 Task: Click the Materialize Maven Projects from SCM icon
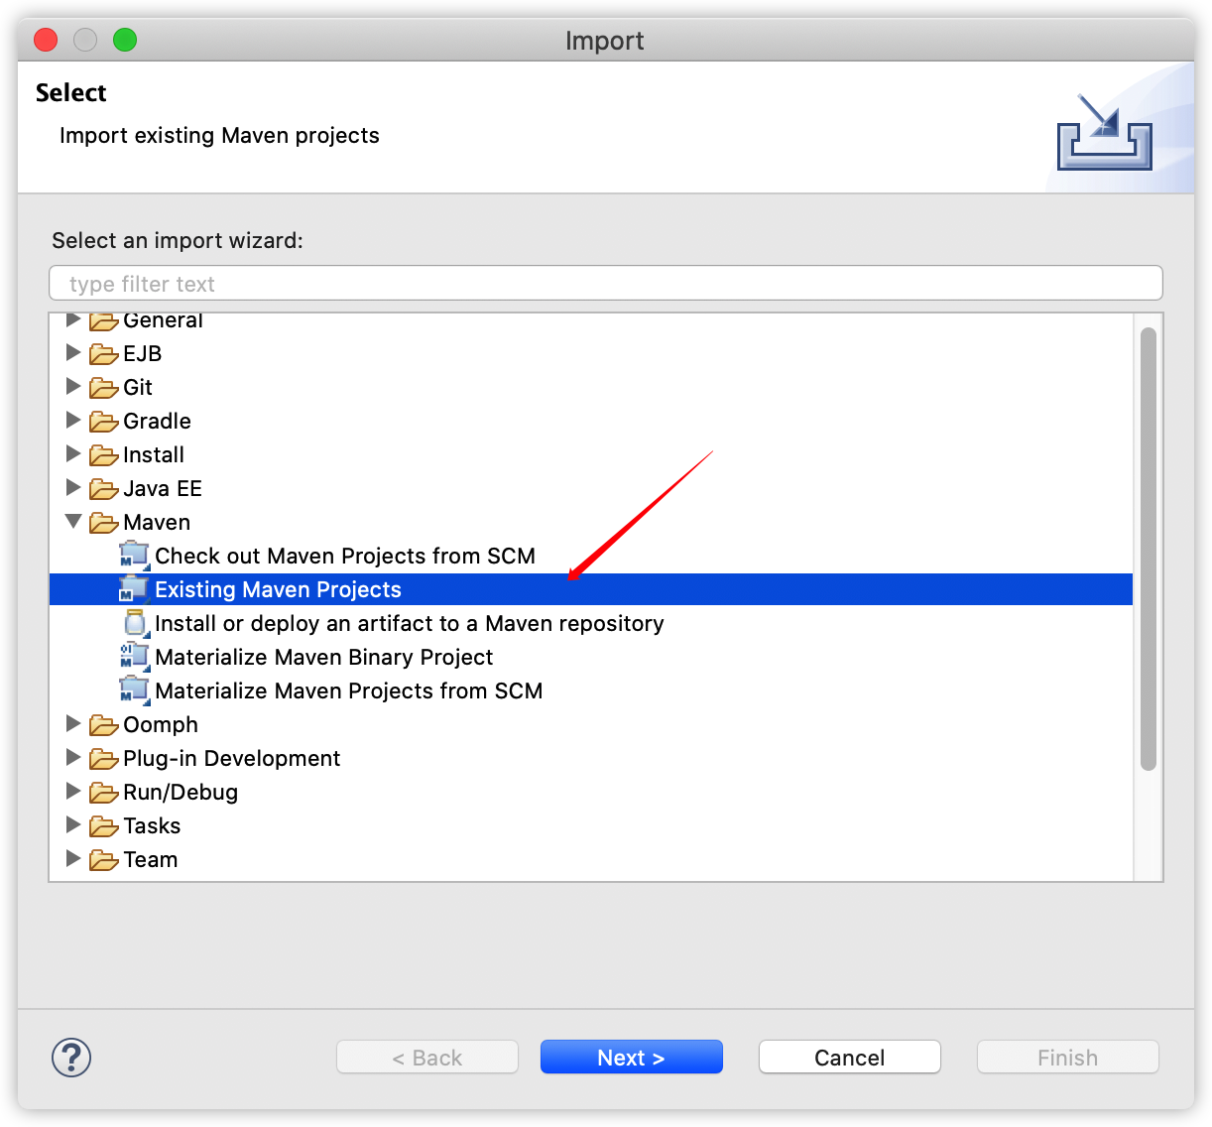point(134,690)
